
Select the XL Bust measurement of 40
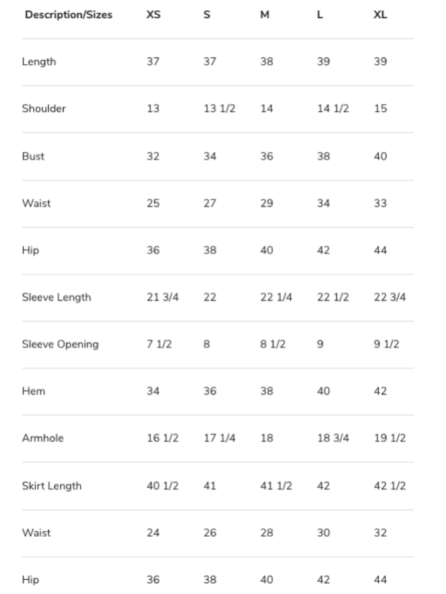coord(380,156)
